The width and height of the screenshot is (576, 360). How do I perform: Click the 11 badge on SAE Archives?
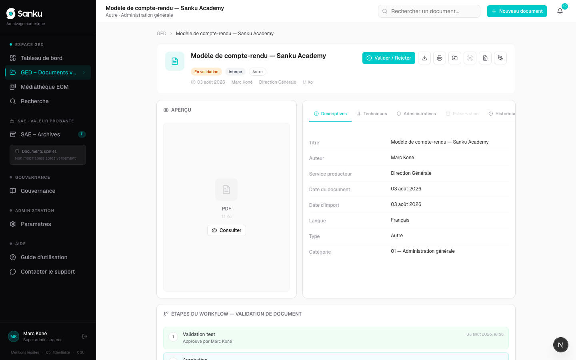tap(82, 134)
